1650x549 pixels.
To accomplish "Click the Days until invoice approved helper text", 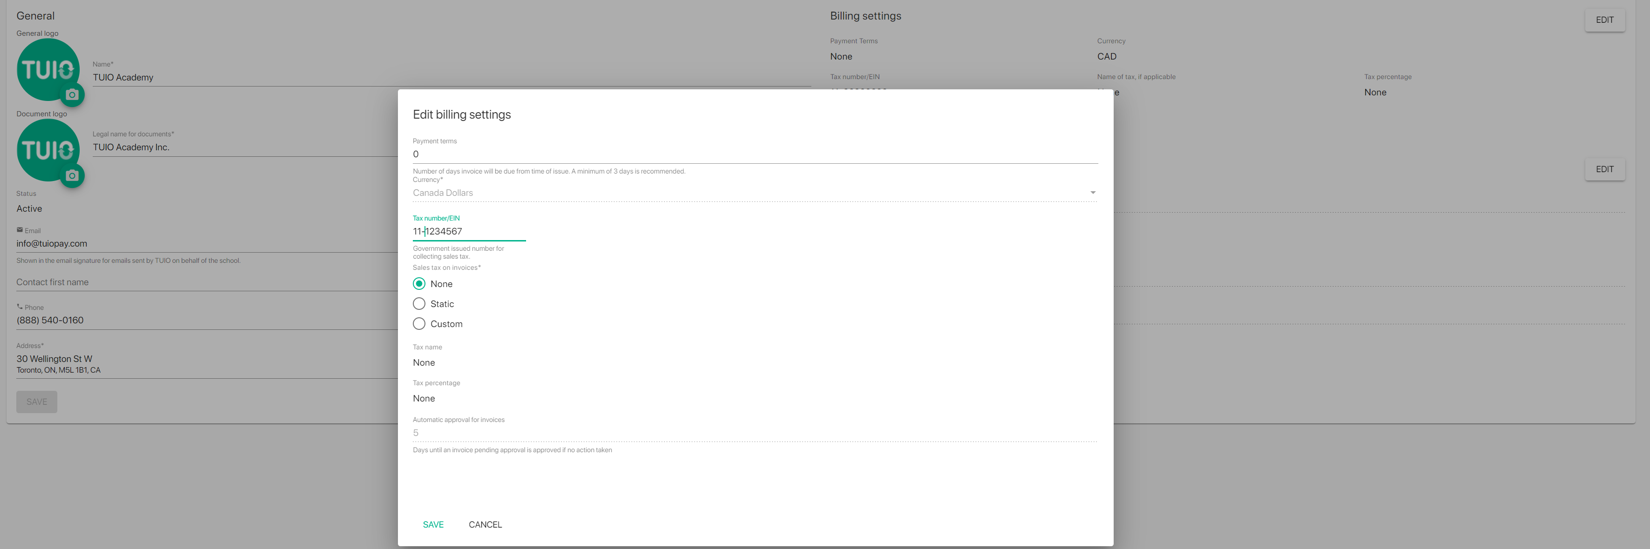I will tap(512, 450).
